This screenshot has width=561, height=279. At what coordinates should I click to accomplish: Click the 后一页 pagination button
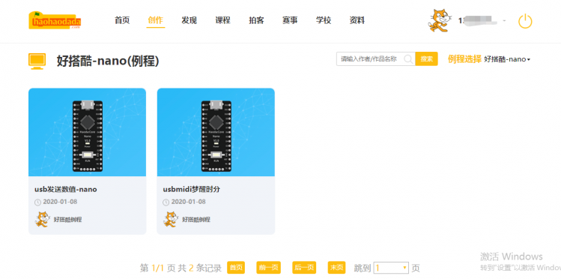(304, 268)
